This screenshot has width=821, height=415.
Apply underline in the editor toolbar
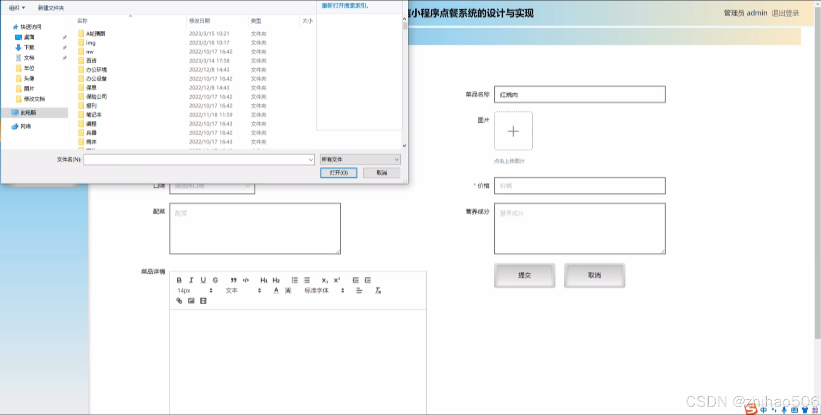point(203,280)
